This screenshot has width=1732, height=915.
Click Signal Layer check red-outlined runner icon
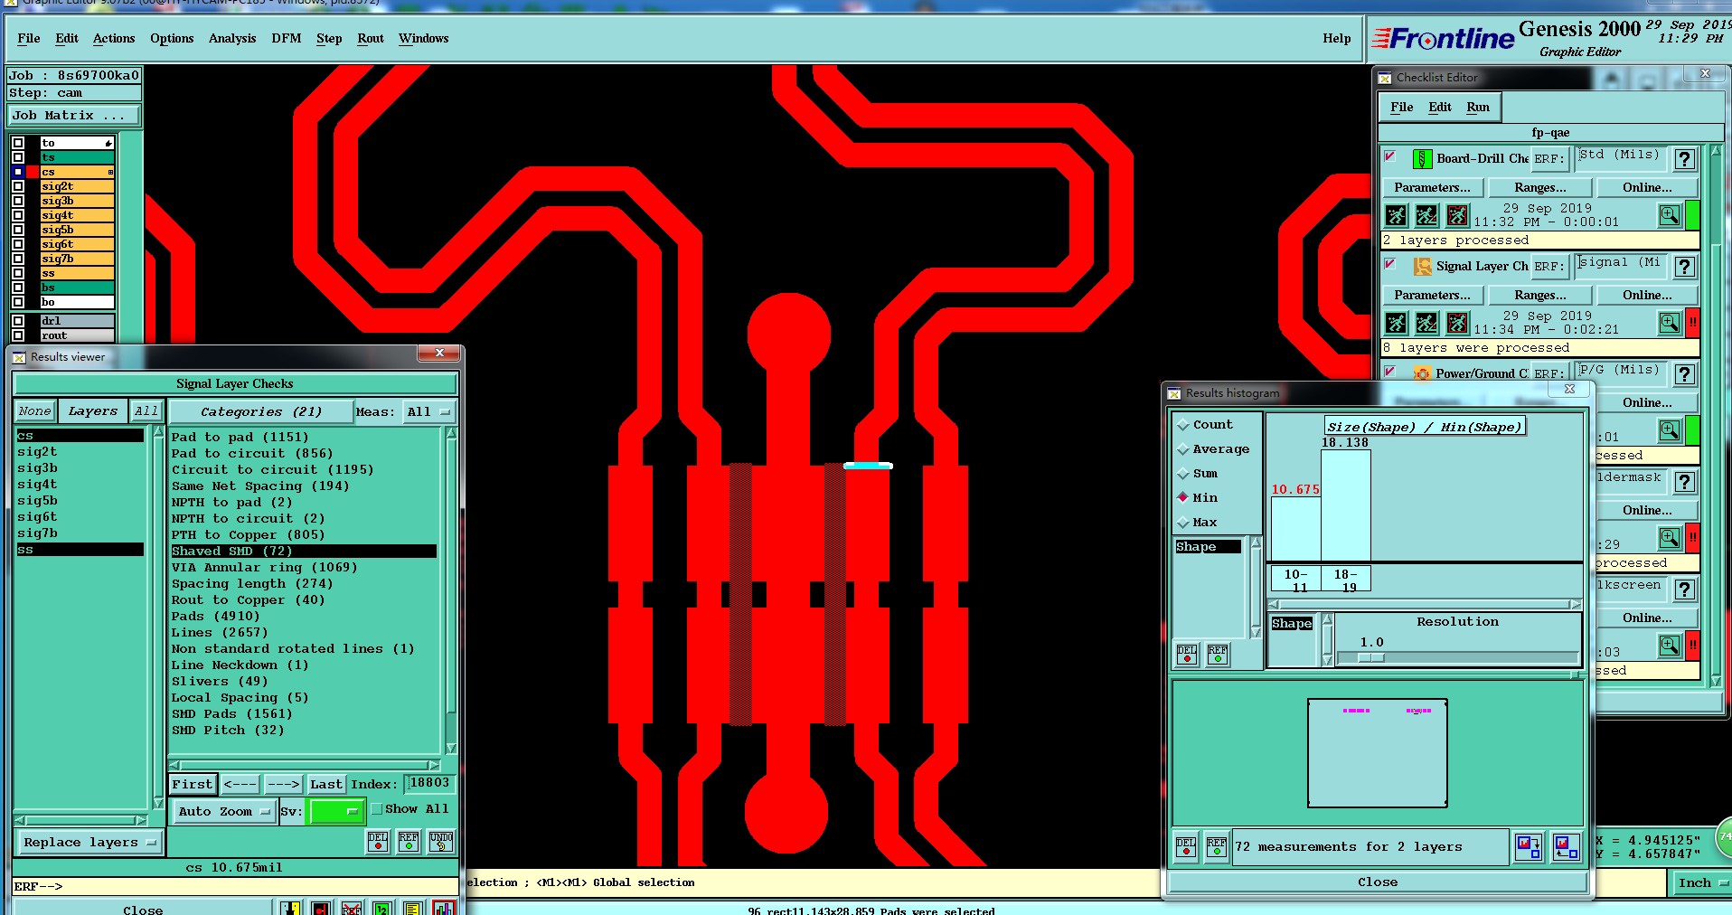[1457, 323]
